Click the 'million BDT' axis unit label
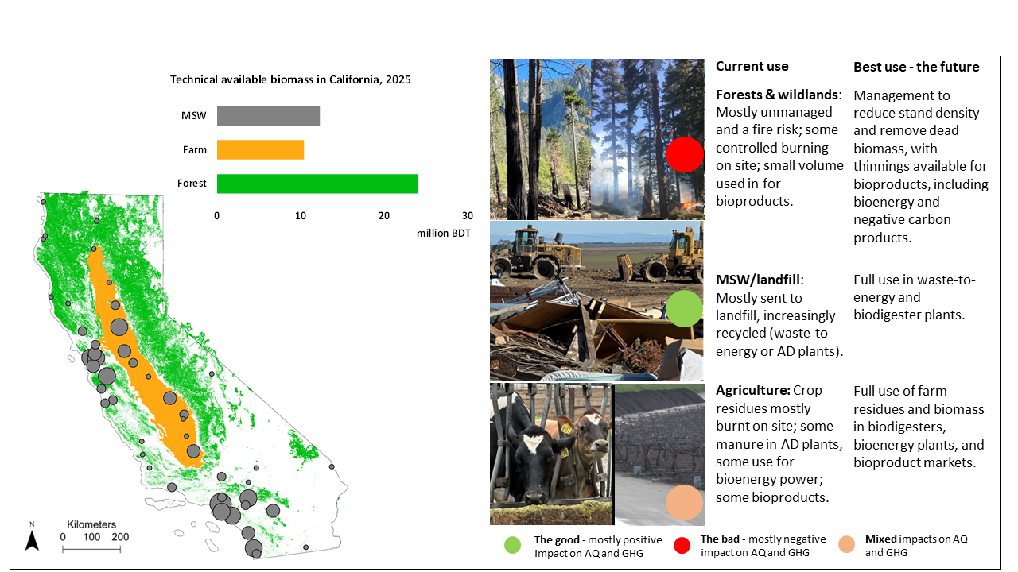 (443, 233)
